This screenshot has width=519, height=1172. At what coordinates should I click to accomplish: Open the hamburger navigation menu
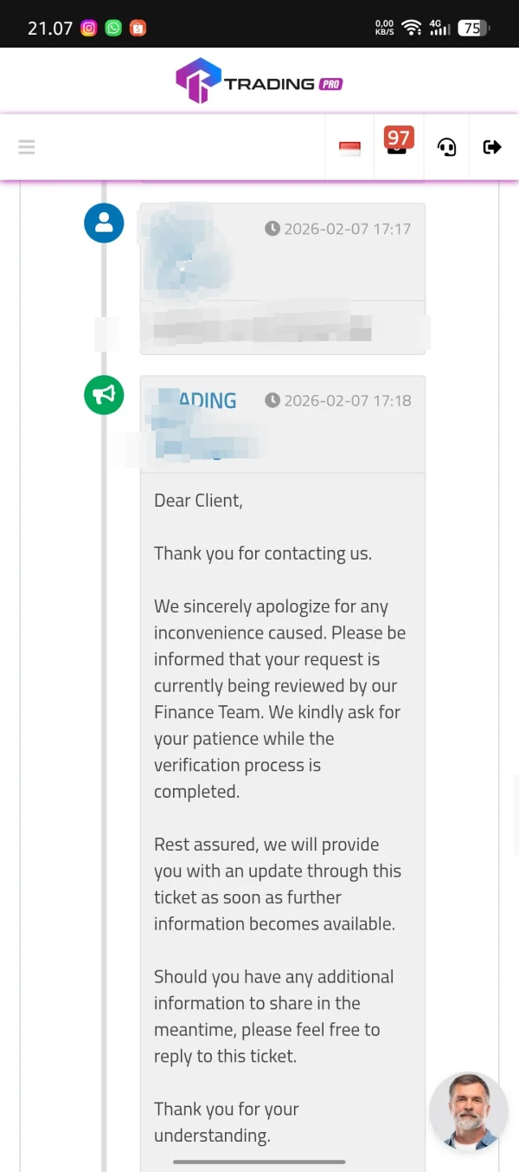27,147
